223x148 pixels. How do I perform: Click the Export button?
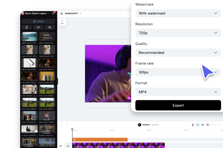(178, 105)
